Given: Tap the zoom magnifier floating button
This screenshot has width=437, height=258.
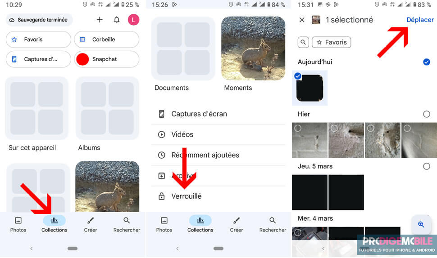Looking at the screenshot, I should [421, 224].
